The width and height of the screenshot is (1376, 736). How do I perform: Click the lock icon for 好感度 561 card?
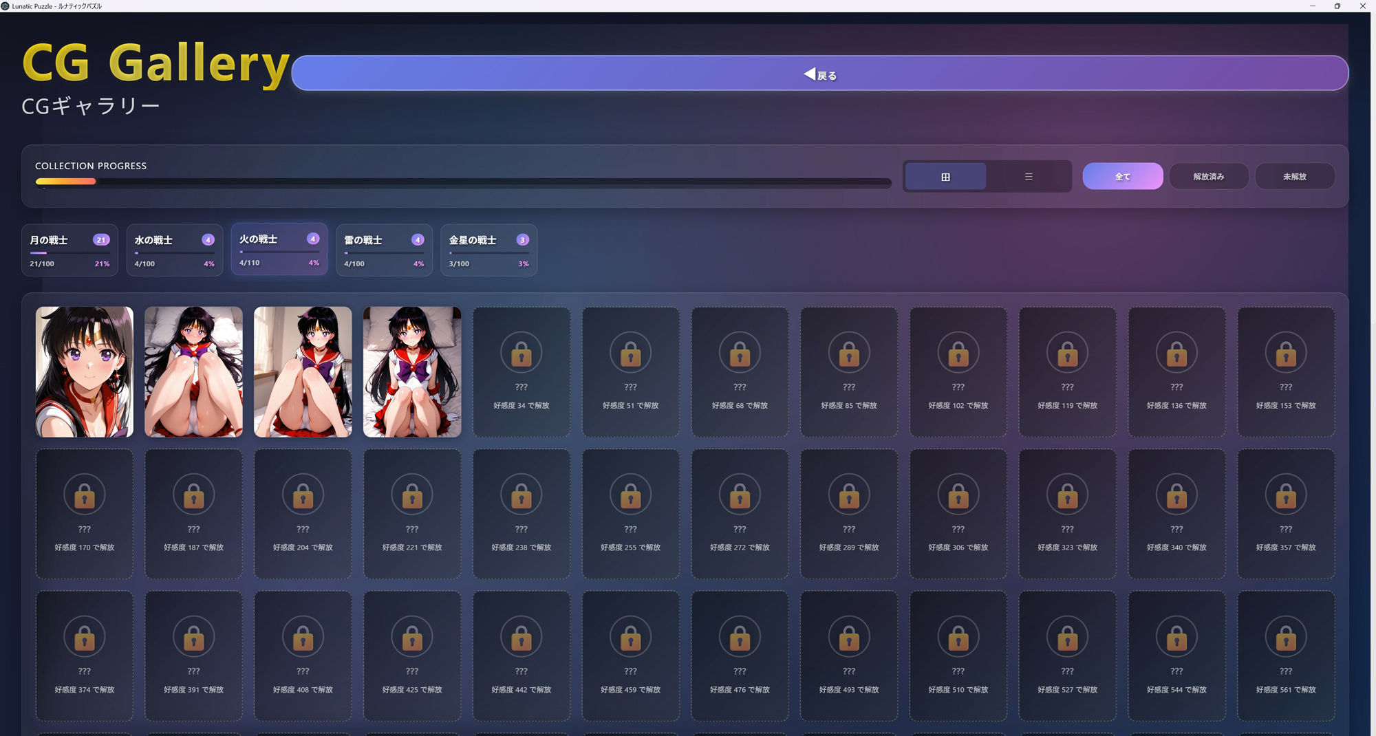(1285, 638)
